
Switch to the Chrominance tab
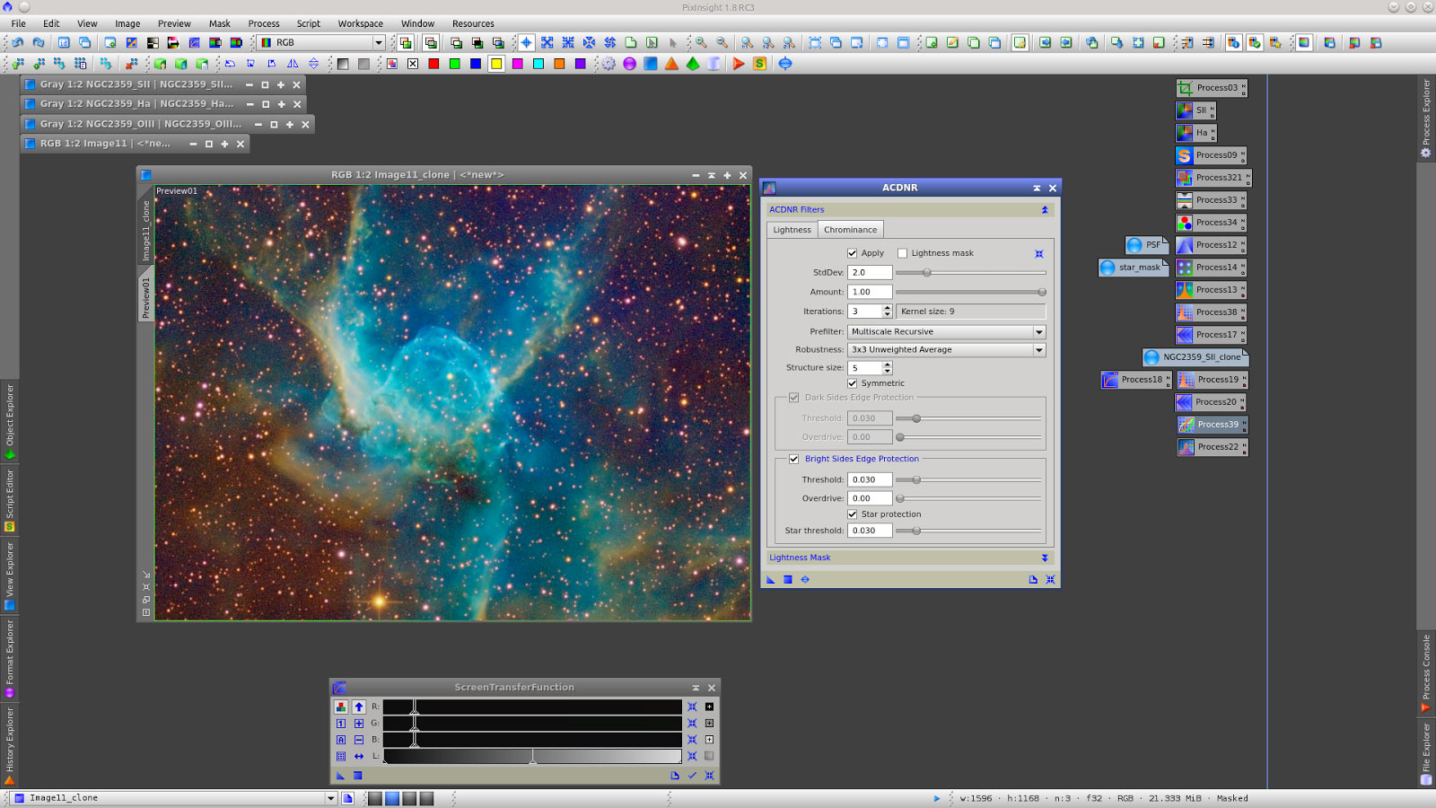[x=850, y=230]
